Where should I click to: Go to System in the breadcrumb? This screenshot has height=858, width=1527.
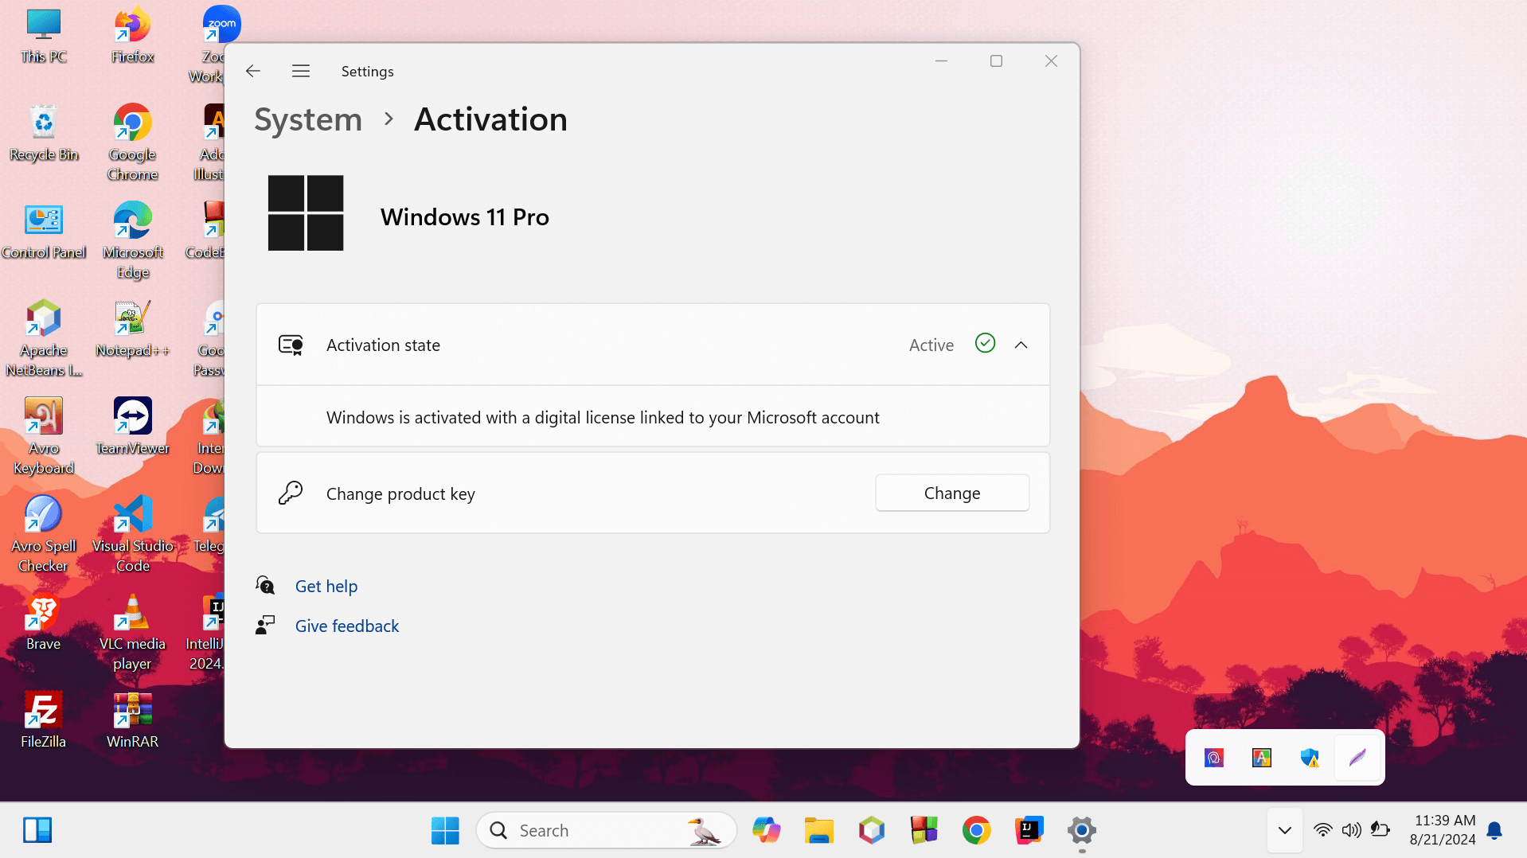(x=308, y=119)
